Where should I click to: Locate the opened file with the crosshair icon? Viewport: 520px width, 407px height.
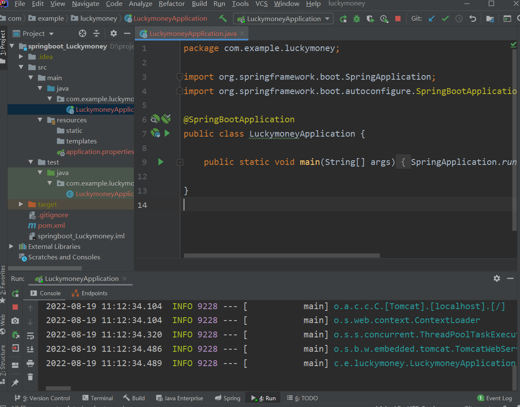83,33
